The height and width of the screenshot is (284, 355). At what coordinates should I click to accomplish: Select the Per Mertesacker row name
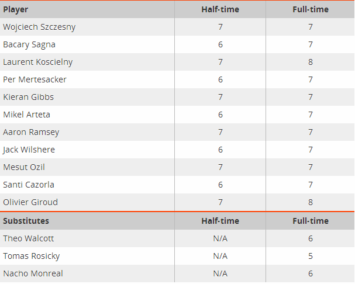click(35, 79)
